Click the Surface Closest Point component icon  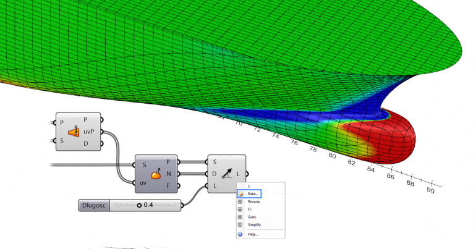pos(74,132)
